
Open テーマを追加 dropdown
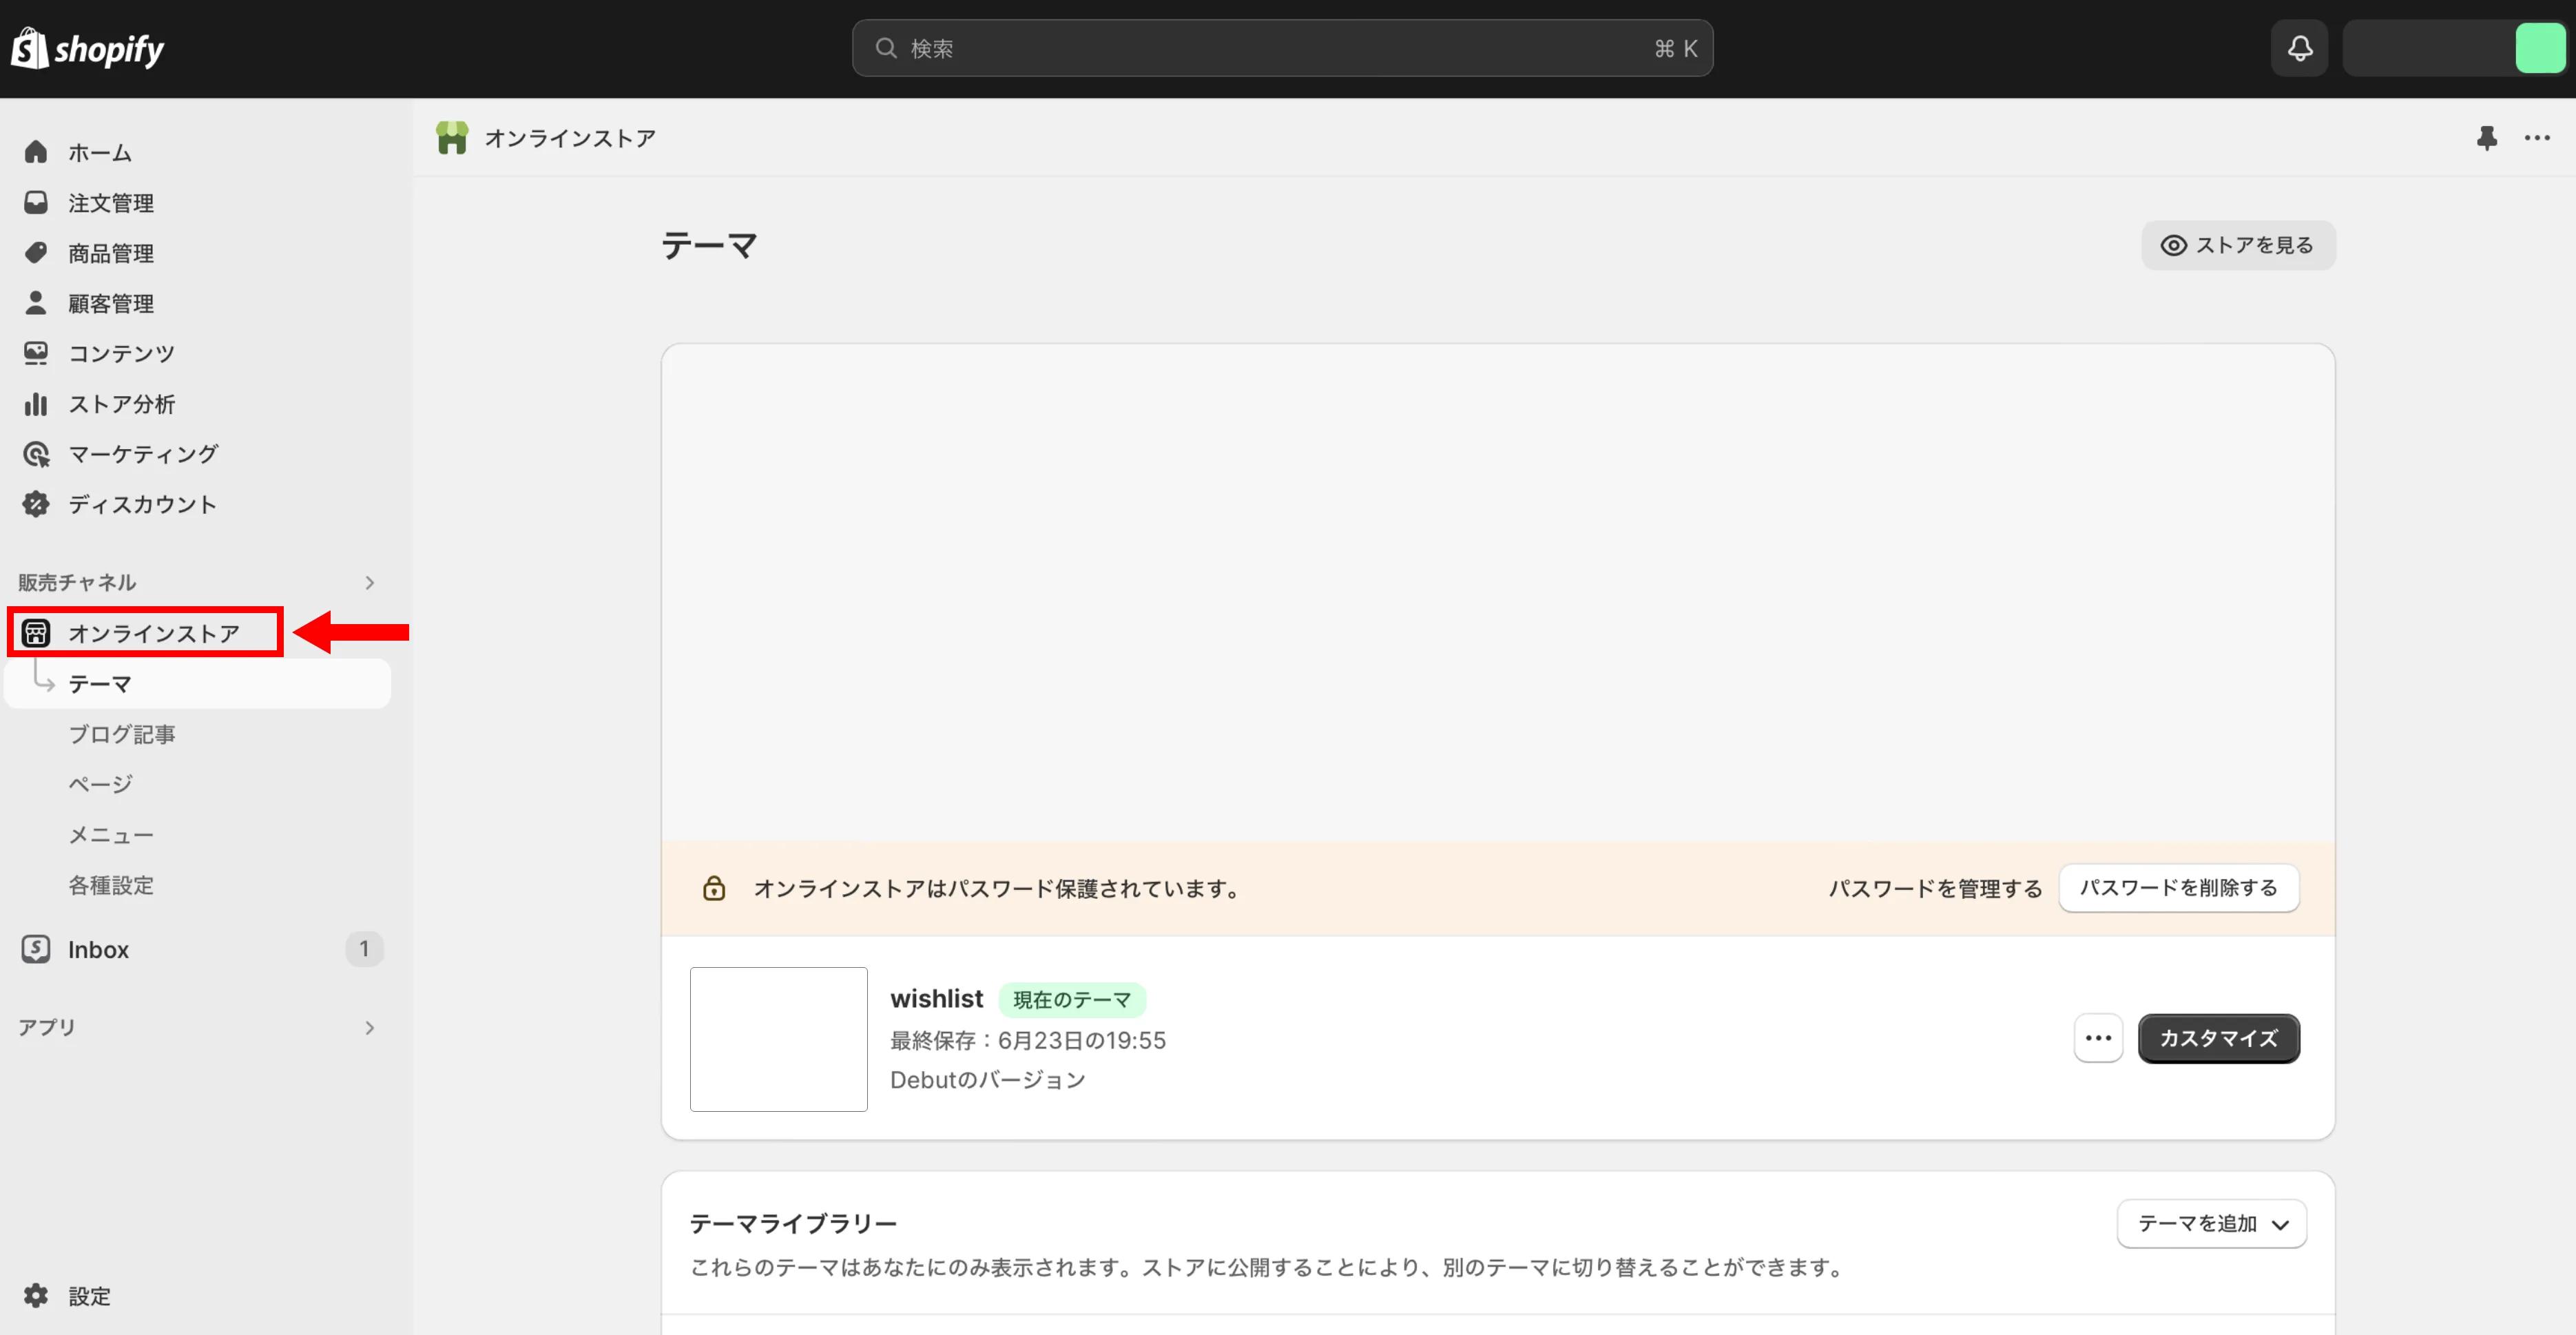click(2212, 1223)
